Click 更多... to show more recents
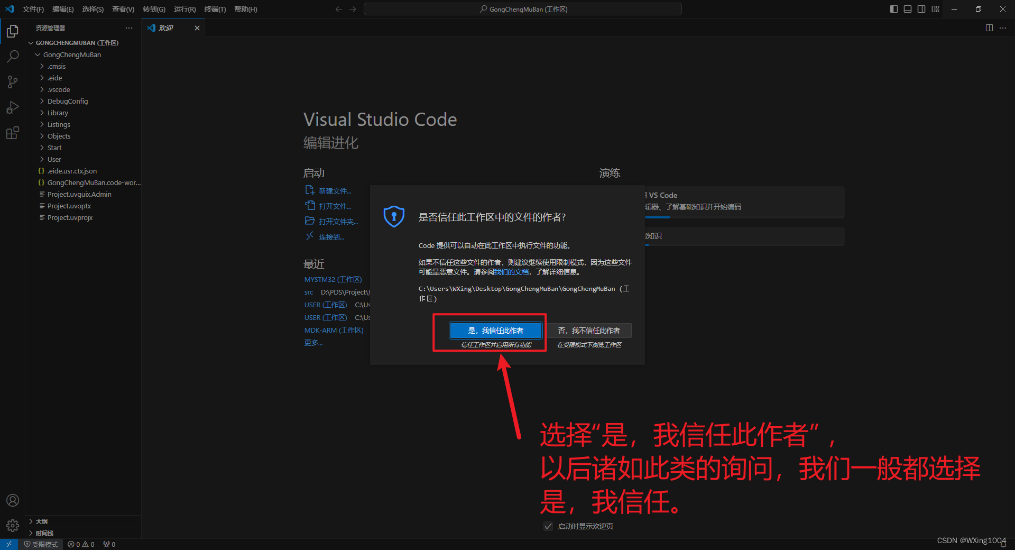 click(x=313, y=343)
